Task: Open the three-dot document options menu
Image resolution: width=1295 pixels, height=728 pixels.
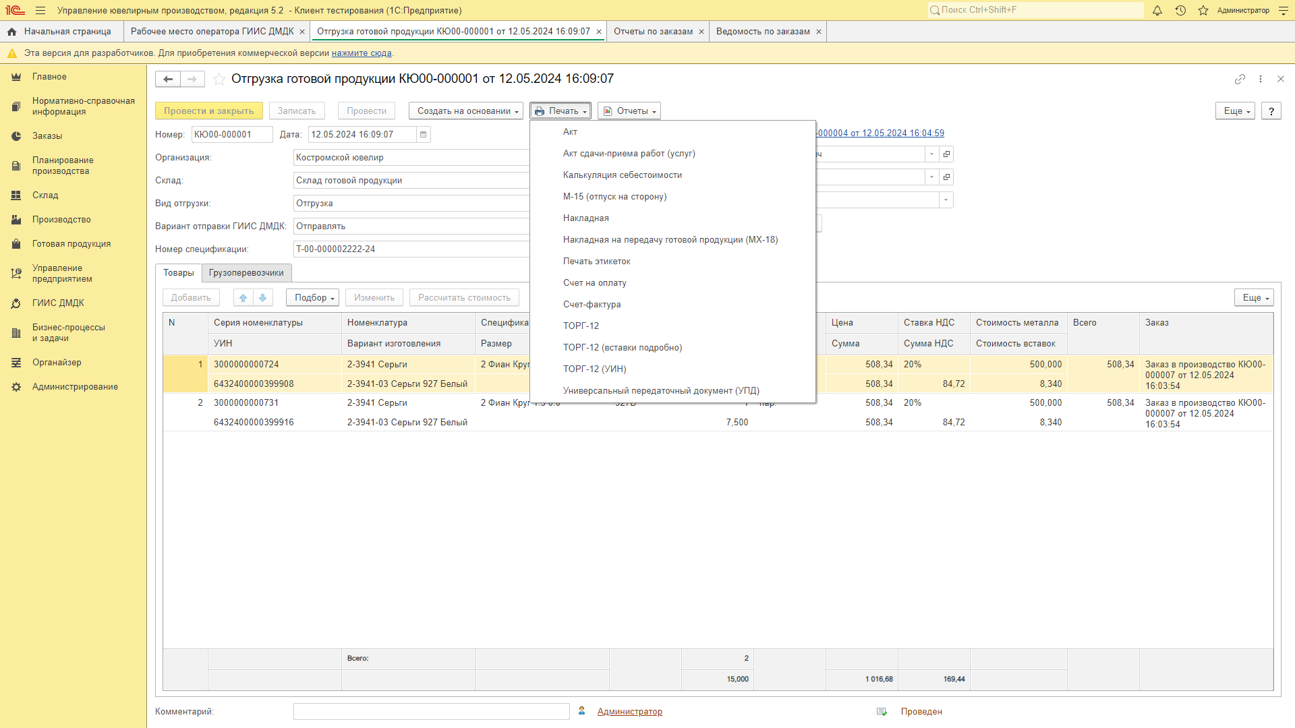Action: 1261,80
